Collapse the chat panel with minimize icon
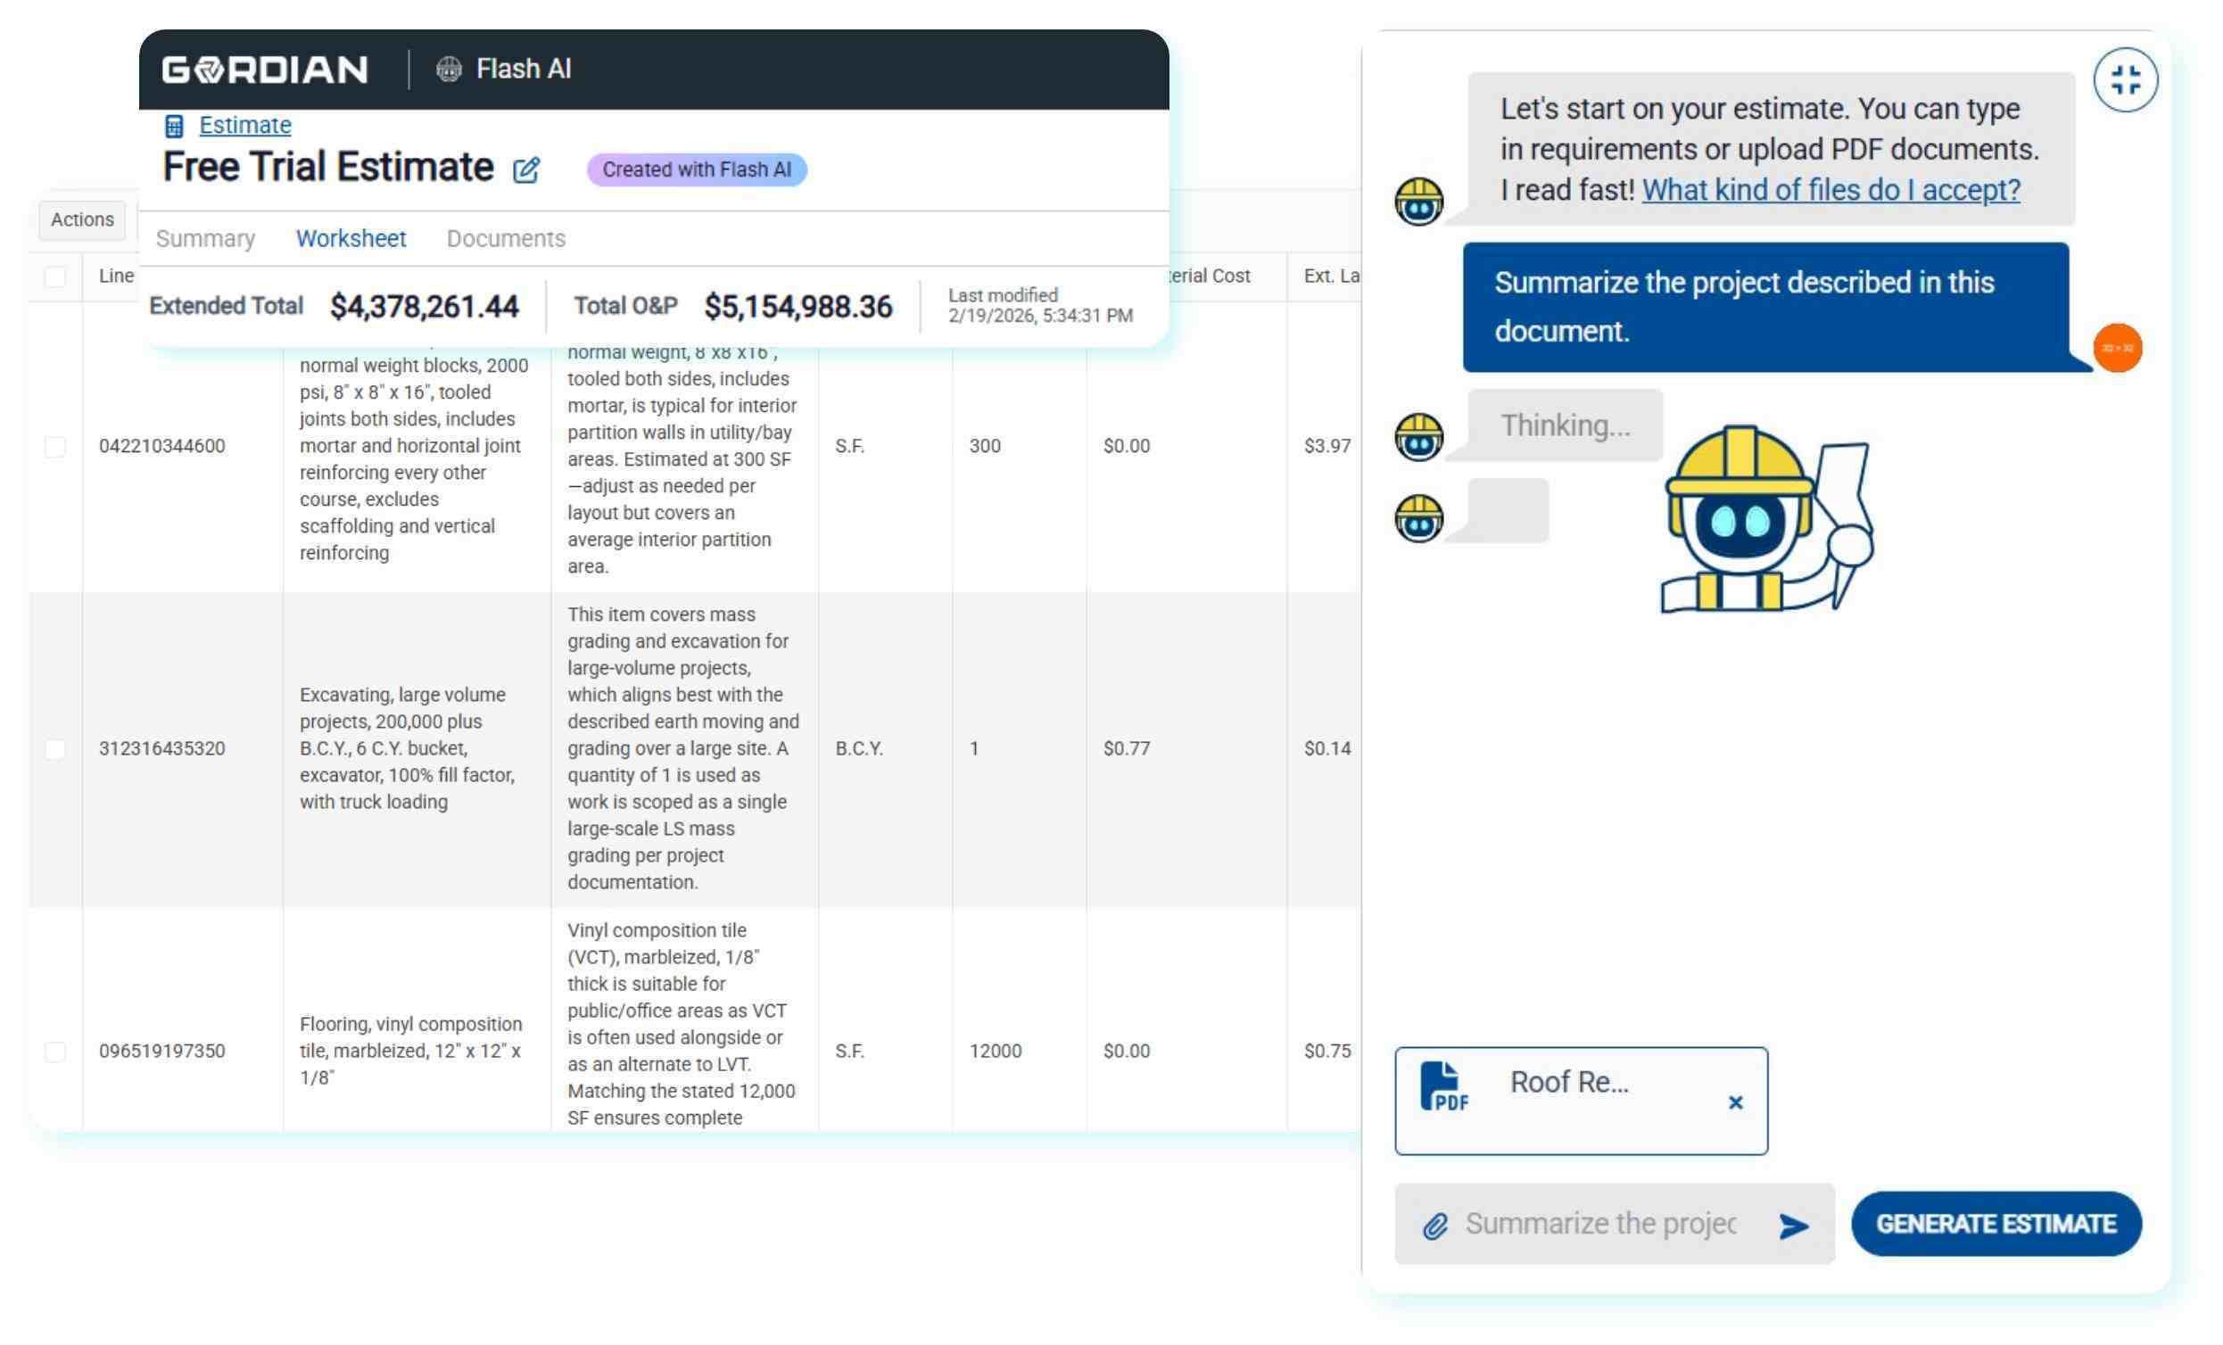 (2126, 79)
